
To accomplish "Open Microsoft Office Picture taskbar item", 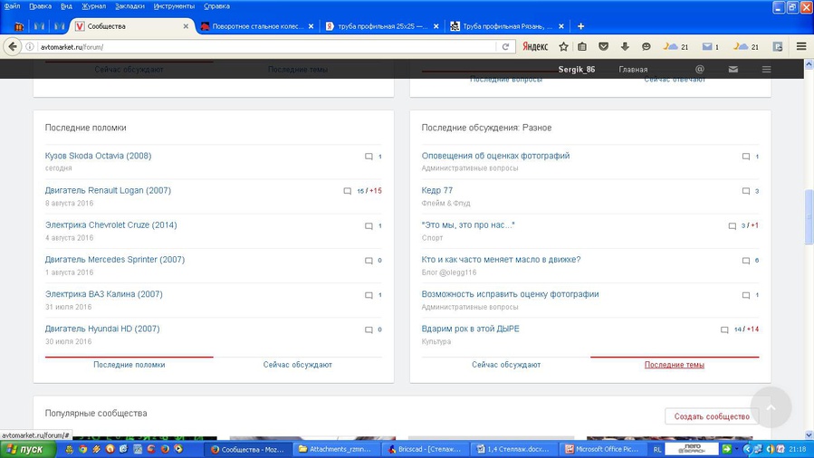I will (604, 449).
